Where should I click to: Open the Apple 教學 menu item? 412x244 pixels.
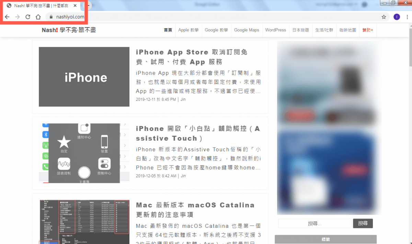pyautogui.click(x=188, y=30)
